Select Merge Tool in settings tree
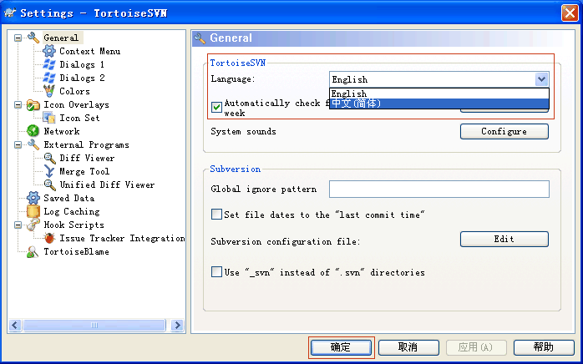Image resolution: width=583 pixels, height=364 pixels. coord(84,171)
